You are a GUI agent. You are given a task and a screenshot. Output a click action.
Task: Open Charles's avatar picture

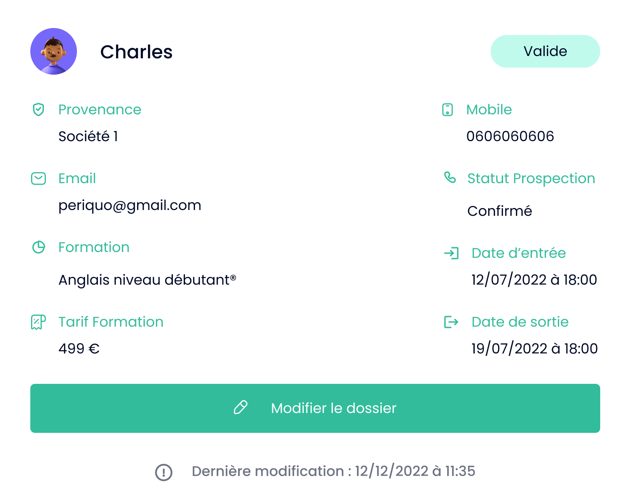tap(54, 51)
